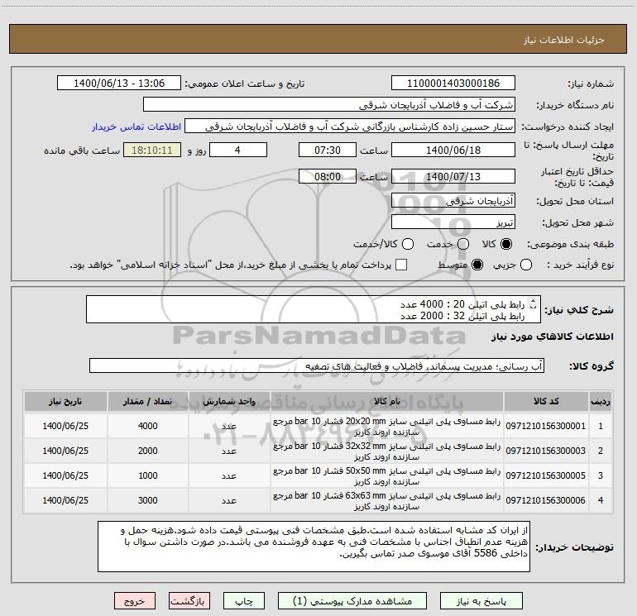The height and width of the screenshot is (616, 637).
Task: Open اطلاعات تماس خریدار link
Action: pyautogui.click(x=136, y=127)
